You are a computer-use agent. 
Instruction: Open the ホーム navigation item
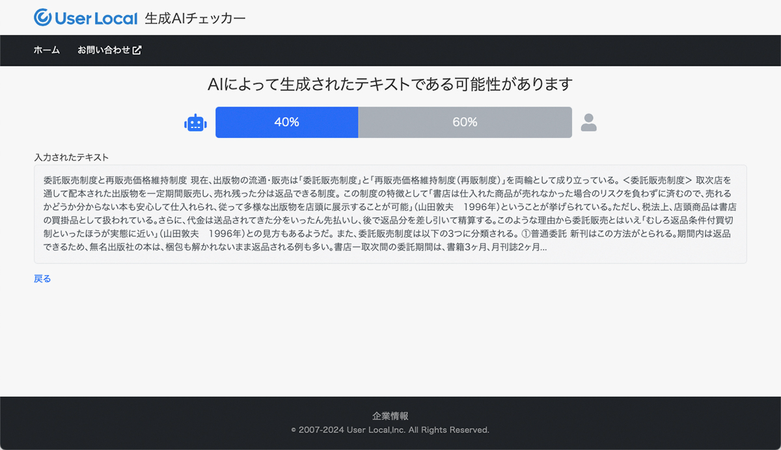click(47, 50)
